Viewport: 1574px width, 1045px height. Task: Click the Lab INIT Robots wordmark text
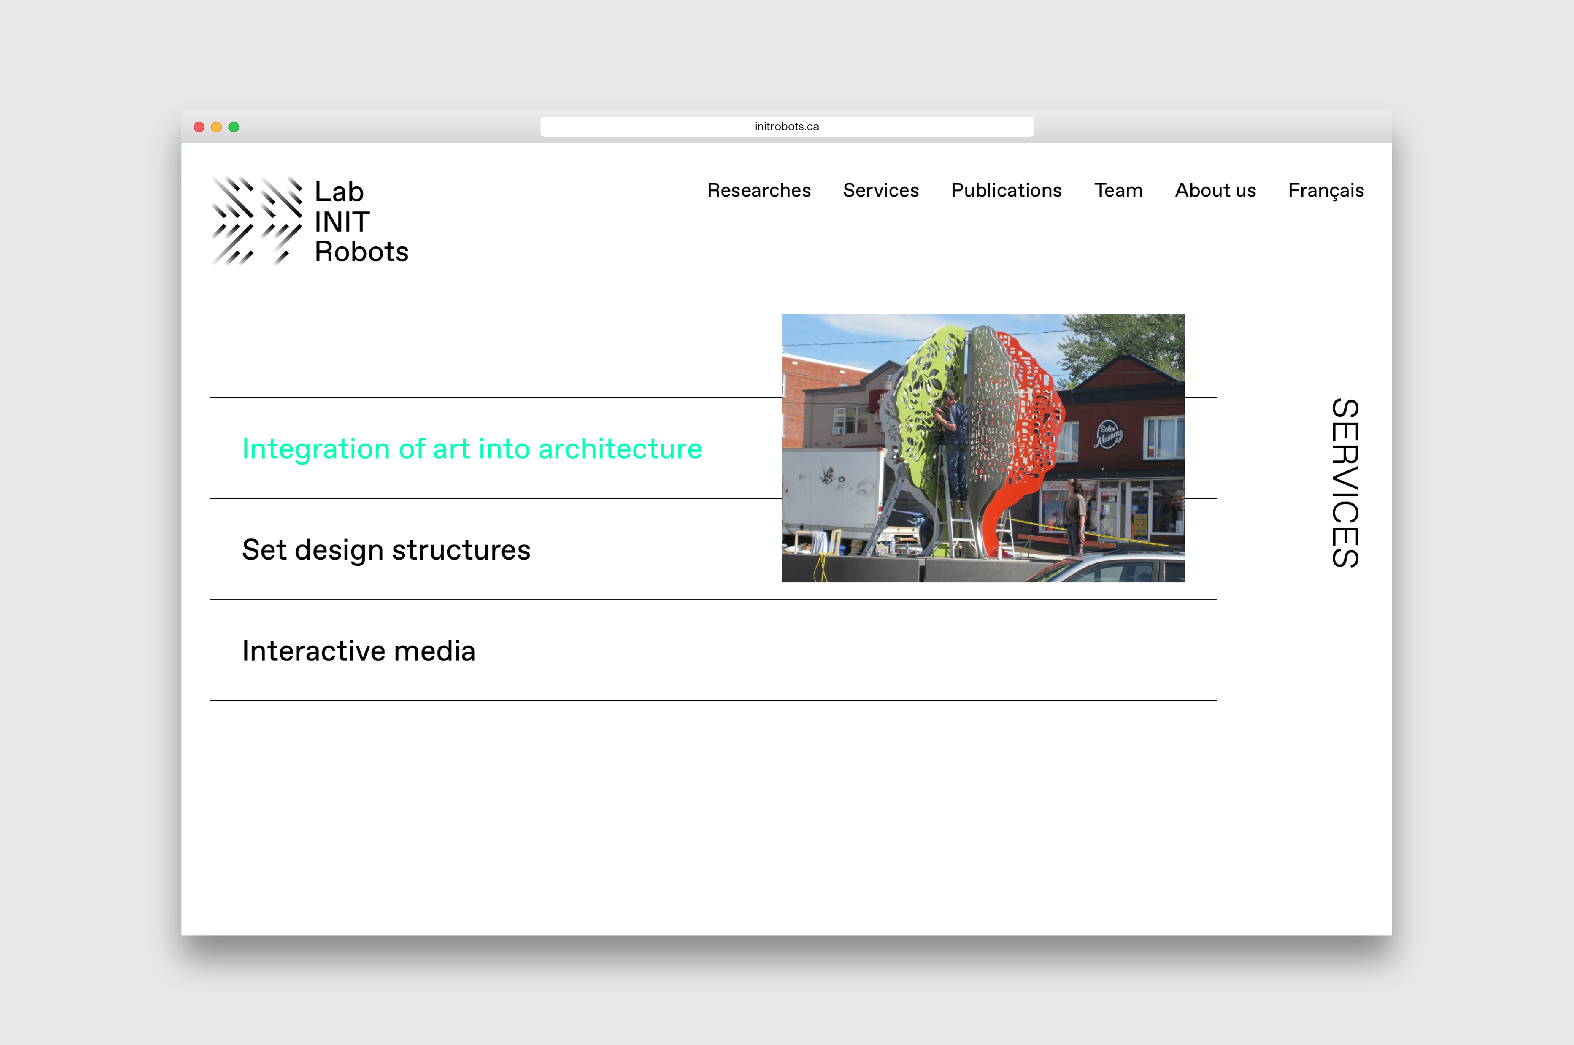(361, 221)
